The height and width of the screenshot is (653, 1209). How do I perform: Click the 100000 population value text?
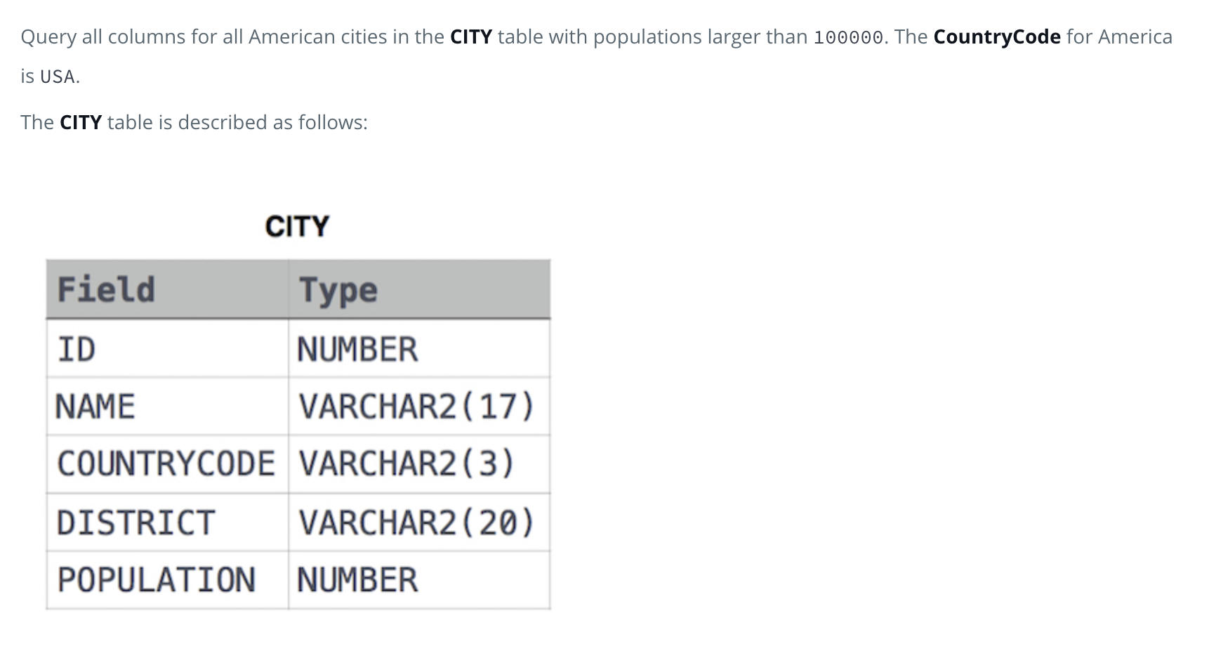[848, 38]
